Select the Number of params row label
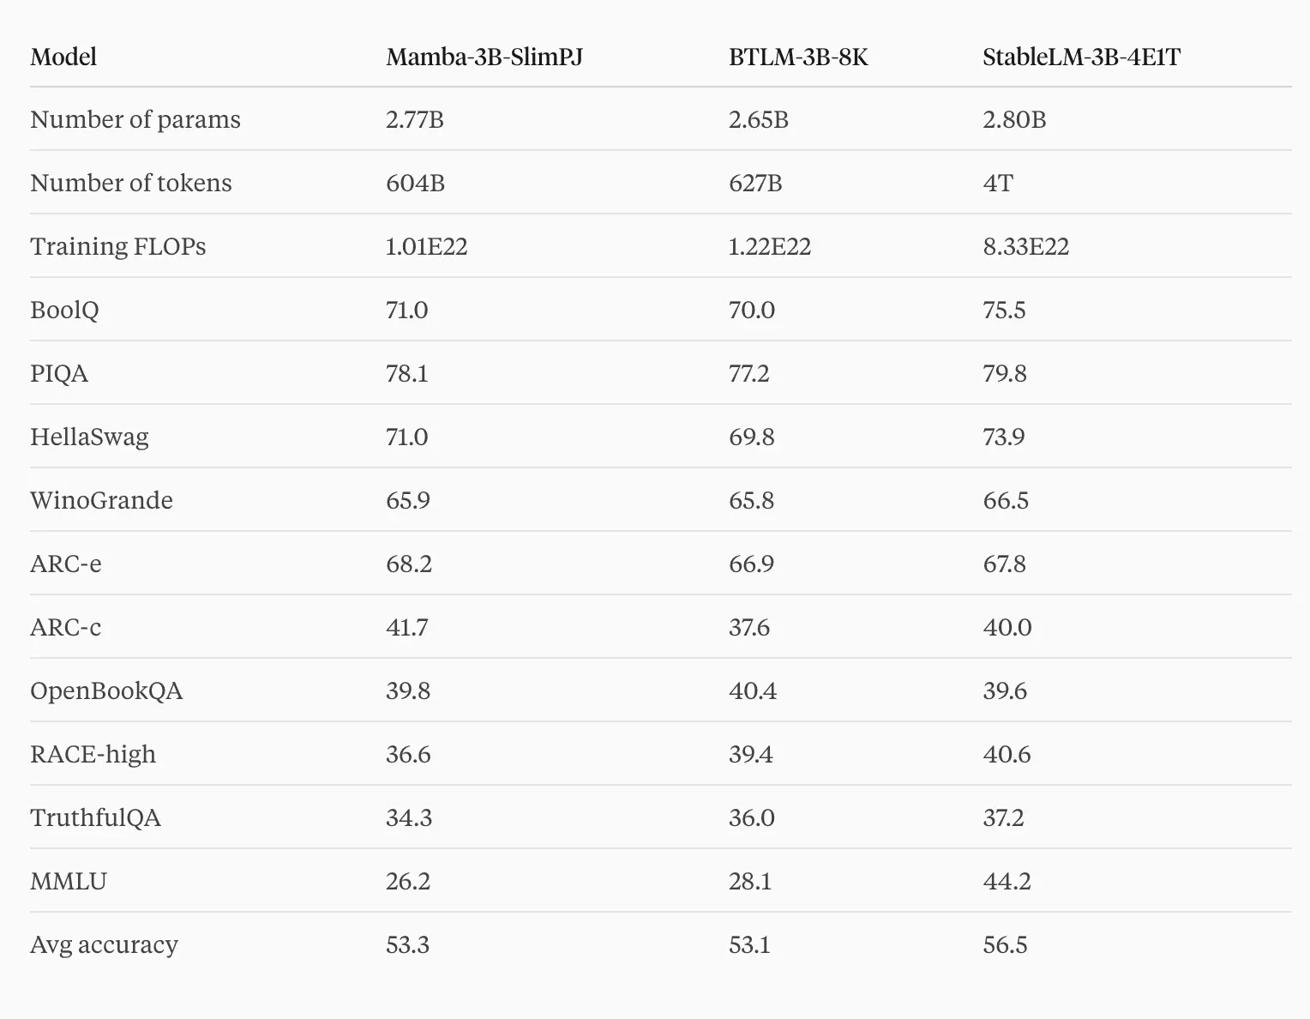 (135, 120)
